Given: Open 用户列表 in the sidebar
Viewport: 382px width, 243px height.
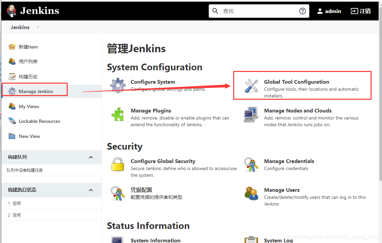Looking at the screenshot, I should [x=28, y=62].
